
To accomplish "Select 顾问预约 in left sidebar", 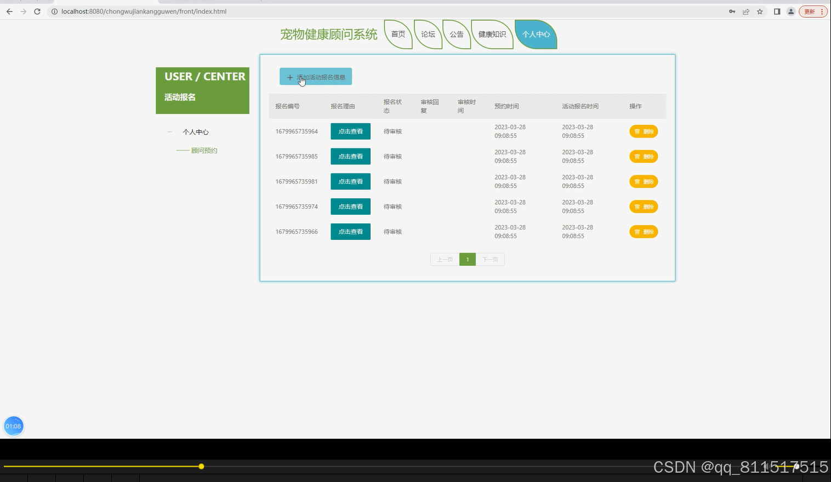I will point(204,151).
